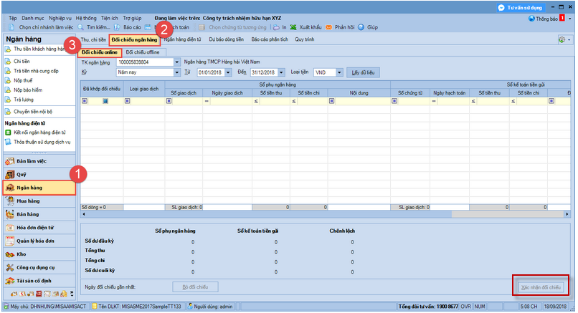
Task: Open the Tệp menu
Action: (13, 18)
